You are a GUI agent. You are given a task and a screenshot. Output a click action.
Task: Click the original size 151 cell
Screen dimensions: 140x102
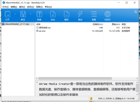point(118,28)
